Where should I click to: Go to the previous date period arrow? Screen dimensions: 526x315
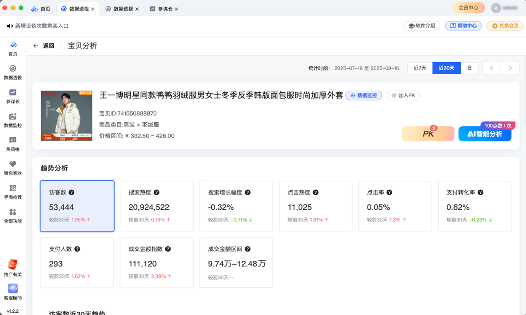point(492,68)
